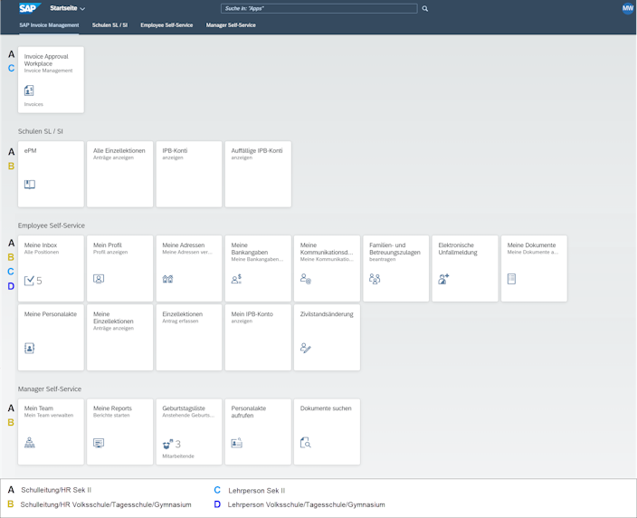The height and width of the screenshot is (518, 637).
Task: Open the Invoice Approval Workplace tile
Action: click(51, 80)
